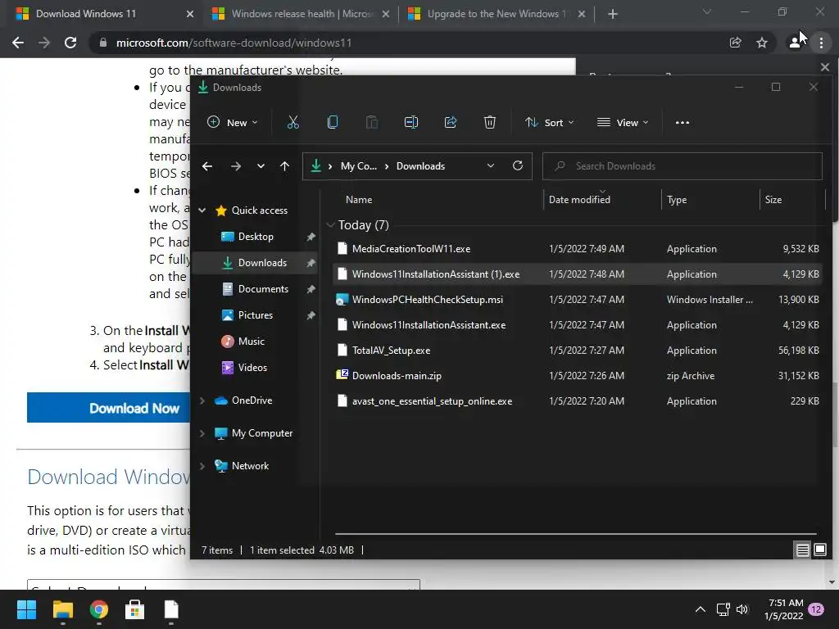The width and height of the screenshot is (839, 629).
Task: Open Chrome's three-dot menu
Action: tap(821, 43)
